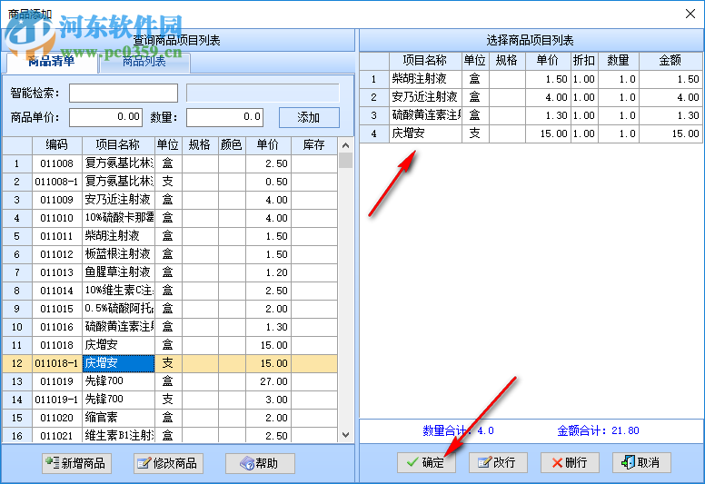This screenshot has width=705, height=484.
Task: Click the 颜色 column header
Action: 232,145
